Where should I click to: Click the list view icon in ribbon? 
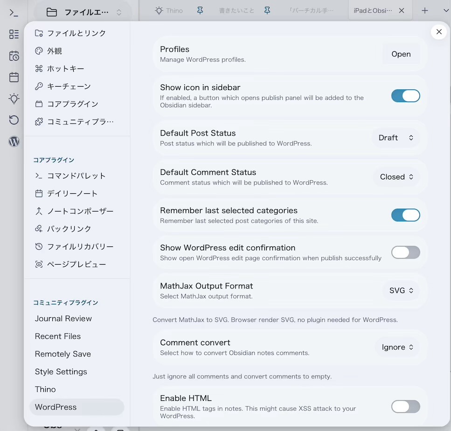pyautogui.click(x=14, y=34)
